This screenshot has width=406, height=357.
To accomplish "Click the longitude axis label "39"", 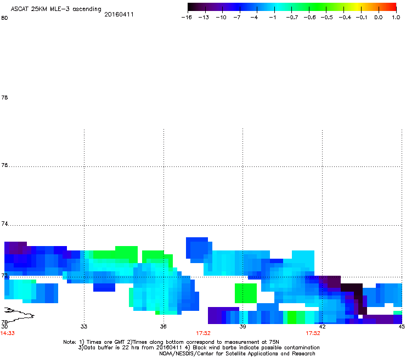I will click(x=243, y=326).
